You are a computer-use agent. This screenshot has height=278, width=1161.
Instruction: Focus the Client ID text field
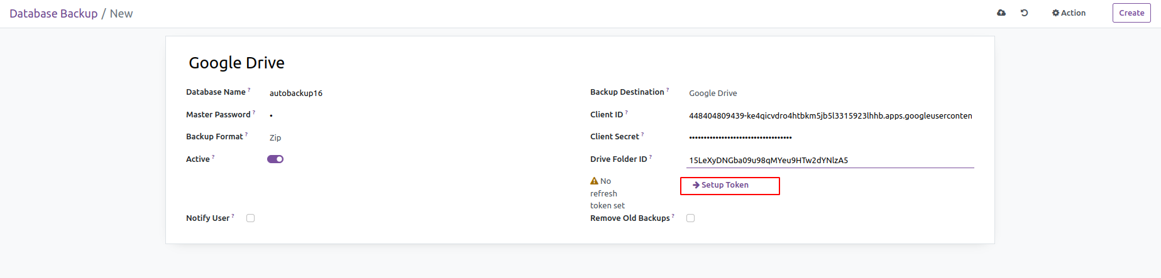(830, 115)
